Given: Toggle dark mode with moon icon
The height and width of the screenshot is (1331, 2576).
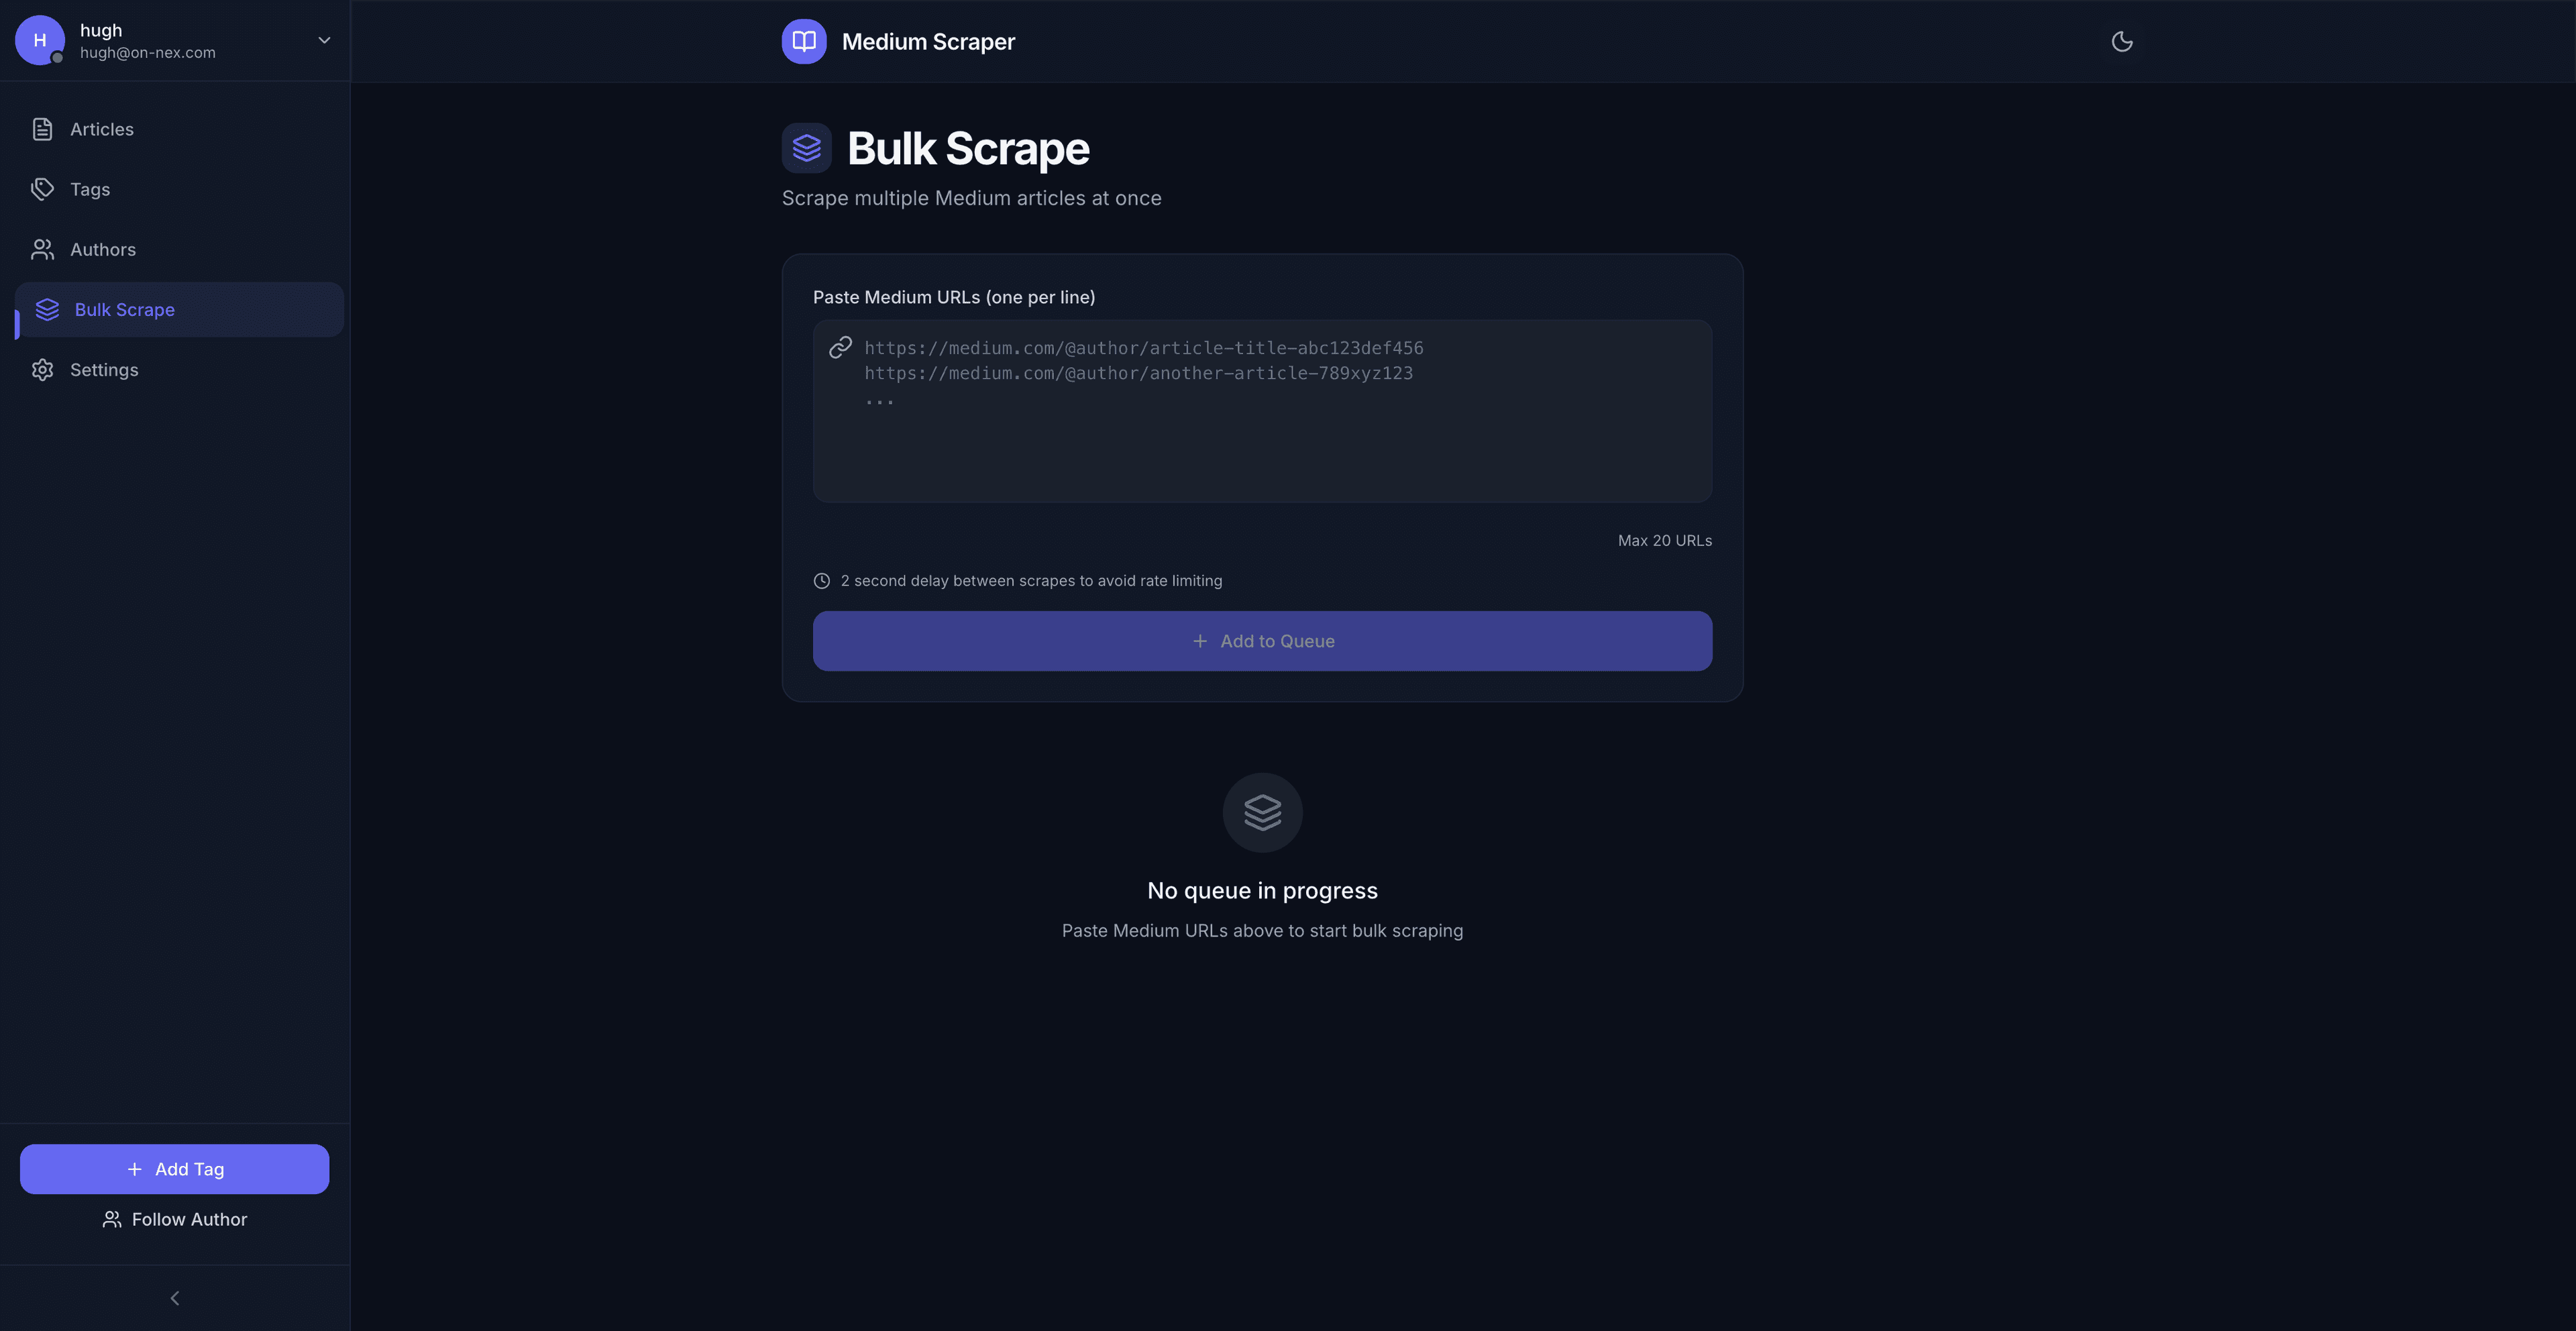Looking at the screenshot, I should tap(2121, 41).
